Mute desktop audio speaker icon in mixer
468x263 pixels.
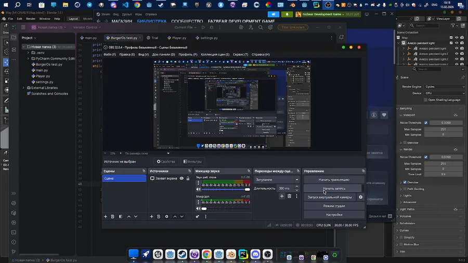198,189
